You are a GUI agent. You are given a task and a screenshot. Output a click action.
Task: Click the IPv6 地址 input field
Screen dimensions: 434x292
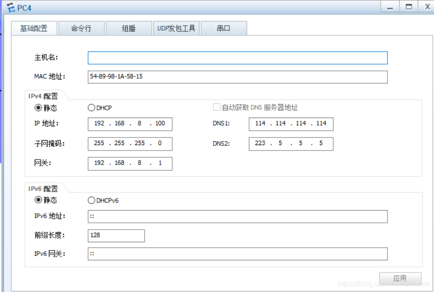tap(237, 217)
